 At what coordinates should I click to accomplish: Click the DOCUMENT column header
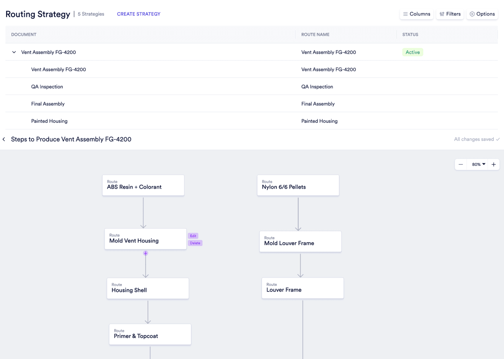(23, 34)
